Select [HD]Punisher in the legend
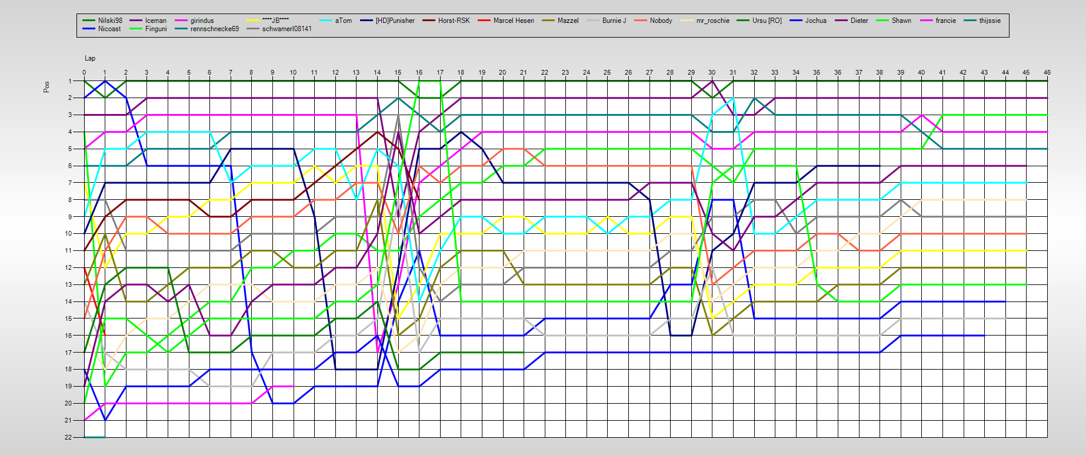This screenshot has height=456, width=1086. (x=395, y=21)
